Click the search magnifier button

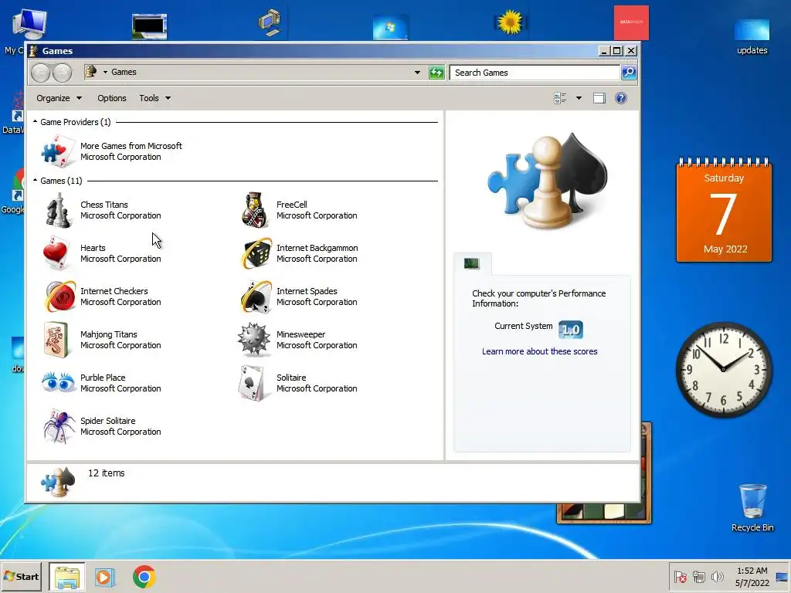(629, 72)
